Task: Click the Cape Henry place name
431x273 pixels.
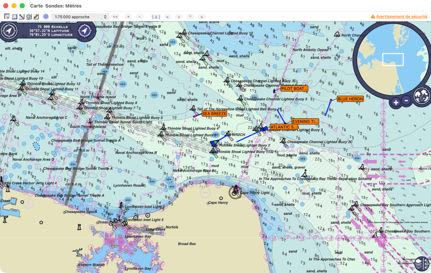Action: tap(218, 203)
